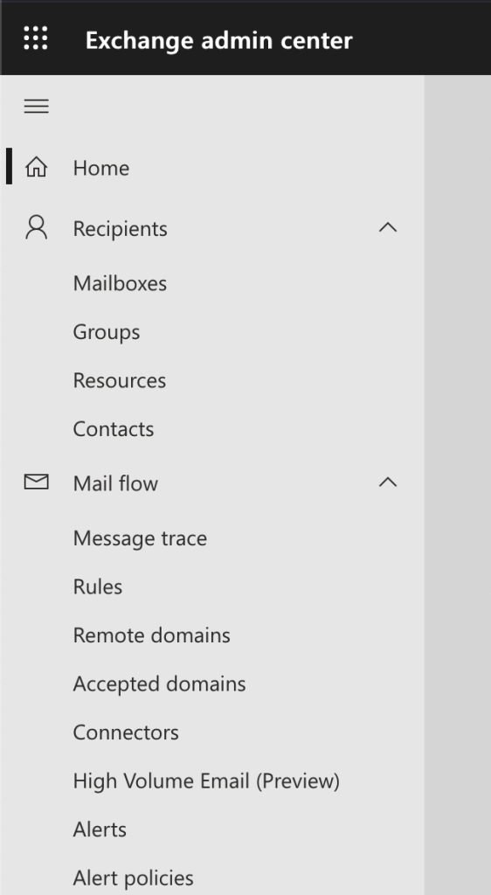Screen dimensions: 491x895
Task: Select Resources under Recipients
Action: [119, 381]
